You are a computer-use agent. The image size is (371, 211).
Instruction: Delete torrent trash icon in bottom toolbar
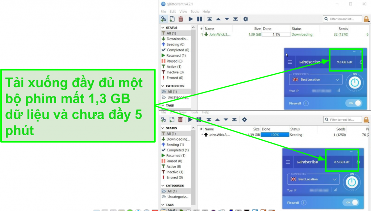point(180,120)
